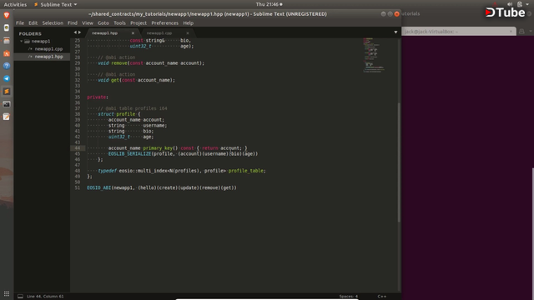Click the minimap code preview
Viewport: 534px width, 300px height.
pos(374,55)
